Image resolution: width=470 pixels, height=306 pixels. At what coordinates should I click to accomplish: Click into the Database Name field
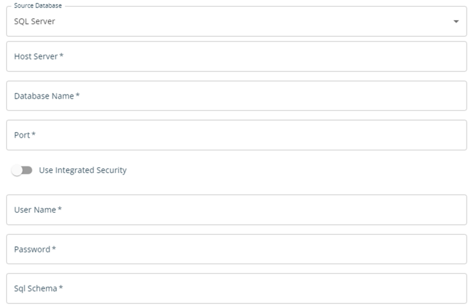[x=236, y=95]
